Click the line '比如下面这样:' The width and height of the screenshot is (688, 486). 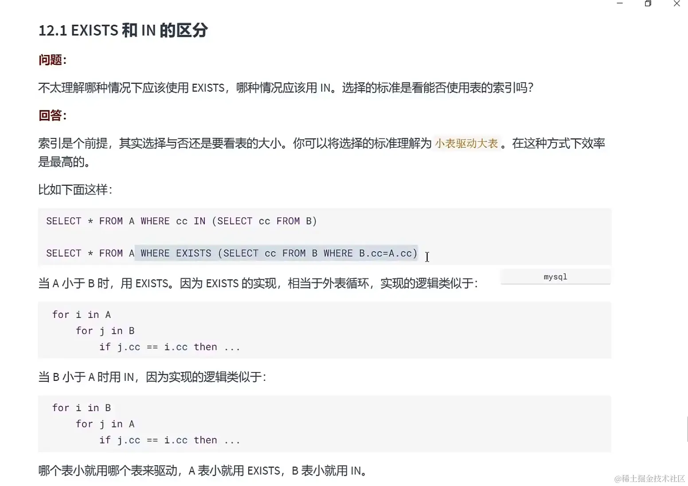click(x=75, y=190)
